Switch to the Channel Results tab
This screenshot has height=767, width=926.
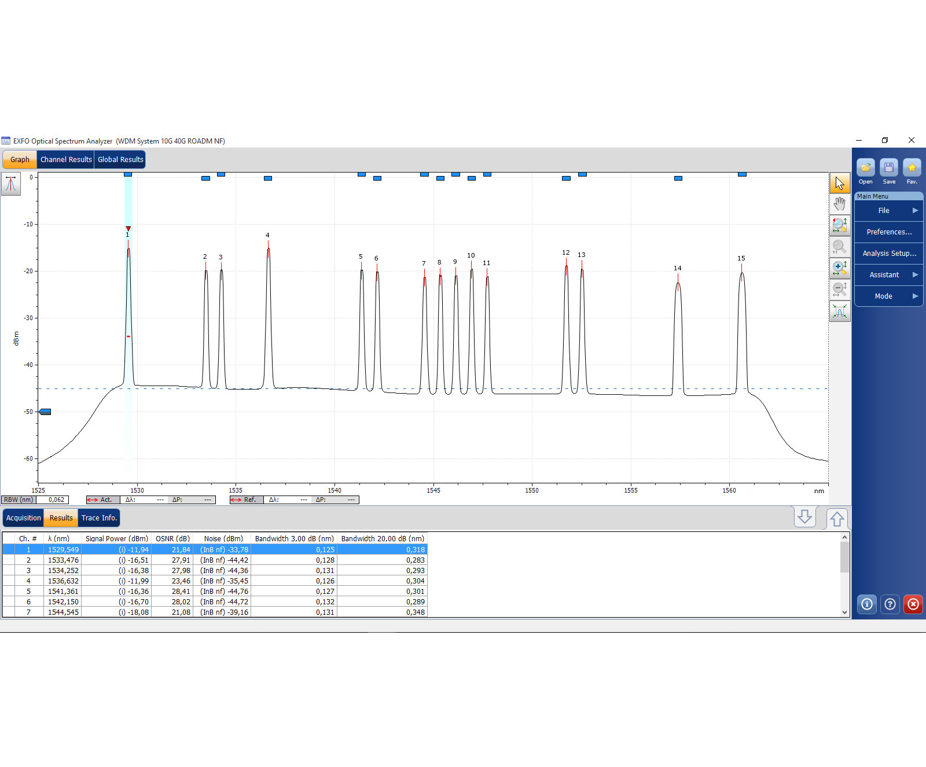coord(66,160)
